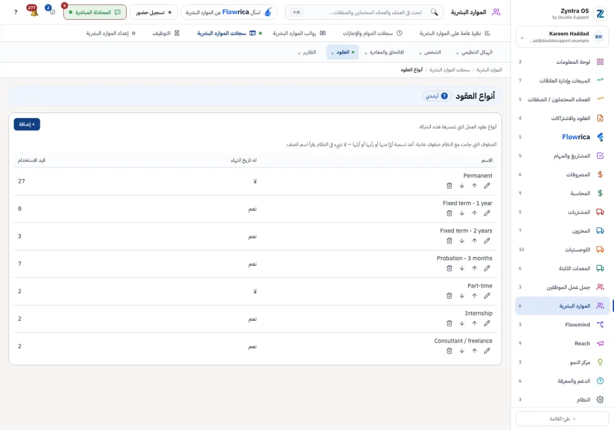
Task: Edit Consultant / freelance row
Action: tap(487, 351)
